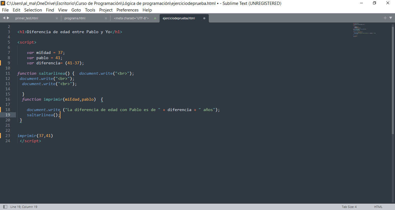Open the Goto menu
Screen dimensions: 395x210
click(76, 10)
